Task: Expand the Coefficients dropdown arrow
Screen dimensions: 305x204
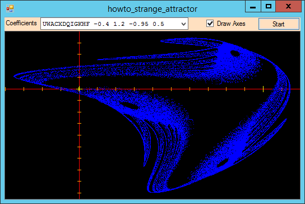Action: [x=183, y=24]
